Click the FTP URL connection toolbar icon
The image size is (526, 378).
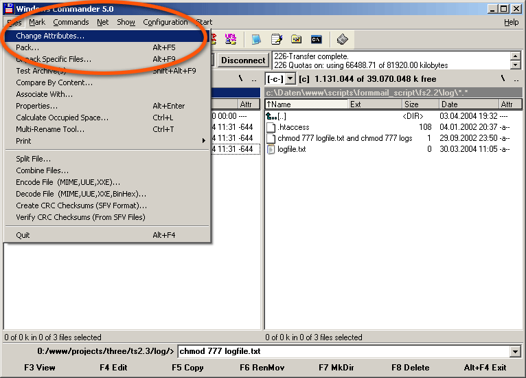point(230,39)
